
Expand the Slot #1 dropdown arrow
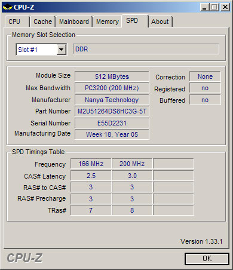(x=62, y=50)
